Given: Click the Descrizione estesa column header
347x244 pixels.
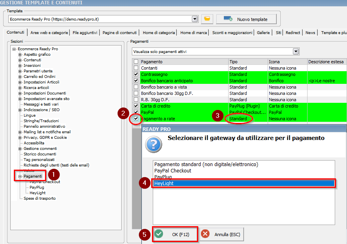Looking at the screenshot, I should 327,62.
